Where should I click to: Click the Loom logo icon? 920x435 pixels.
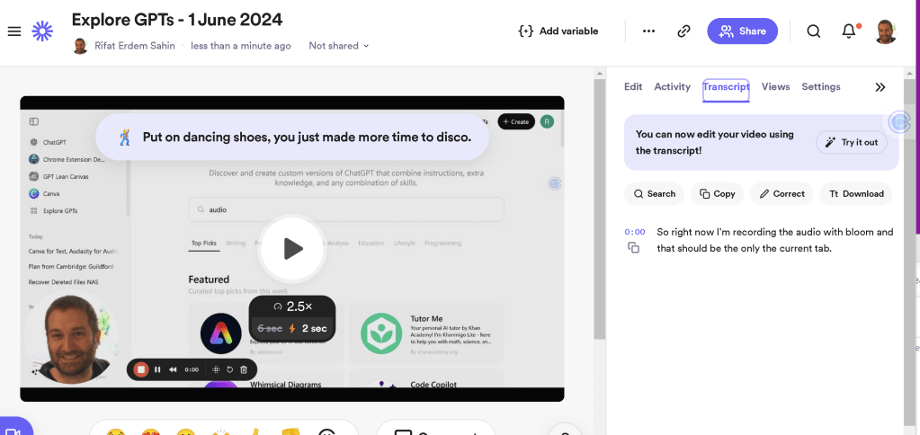(42, 31)
